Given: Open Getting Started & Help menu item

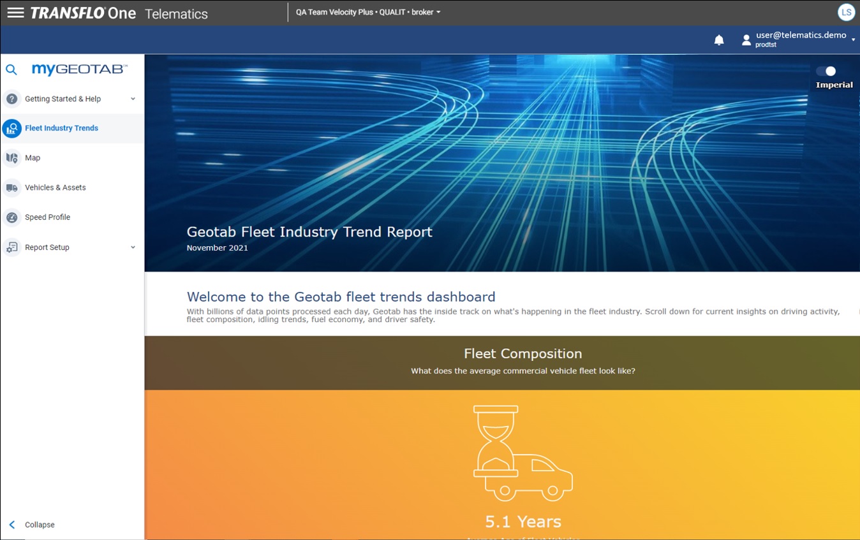Looking at the screenshot, I should [x=72, y=99].
